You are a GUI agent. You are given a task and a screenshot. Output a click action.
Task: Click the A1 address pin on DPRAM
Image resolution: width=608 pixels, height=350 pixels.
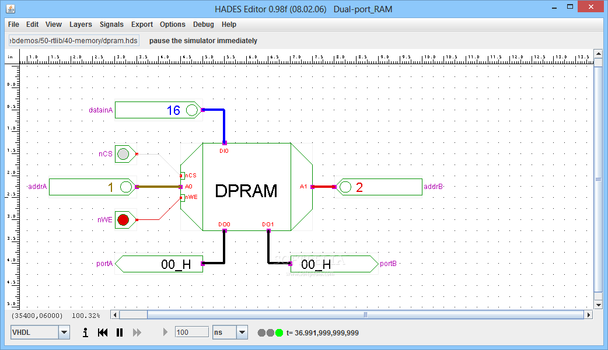pyautogui.click(x=313, y=187)
